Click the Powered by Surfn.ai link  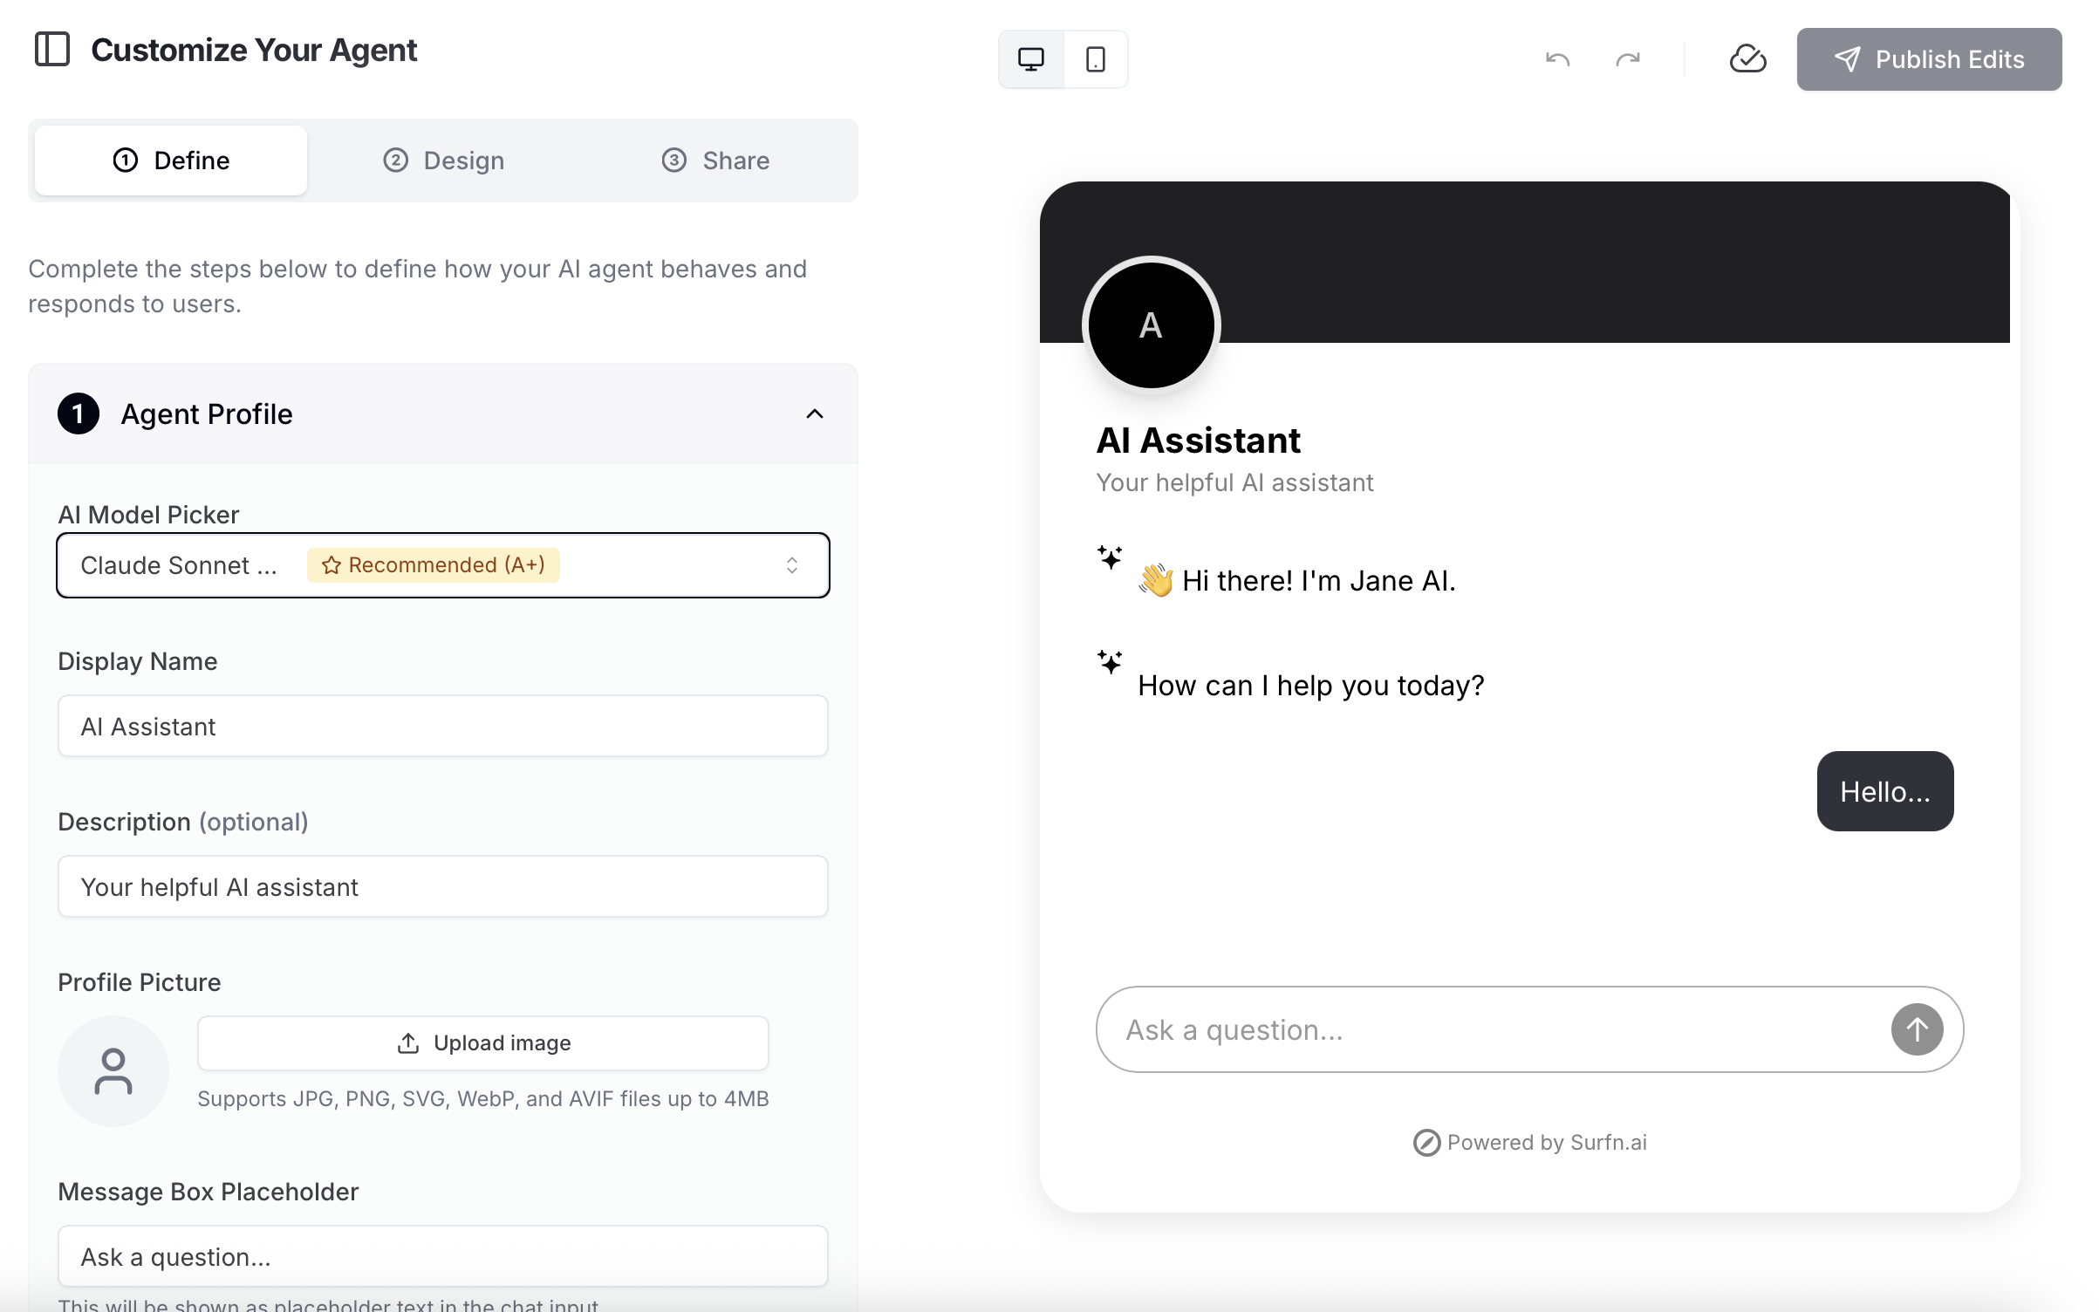pyautogui.click(x=1530, y=1142)
